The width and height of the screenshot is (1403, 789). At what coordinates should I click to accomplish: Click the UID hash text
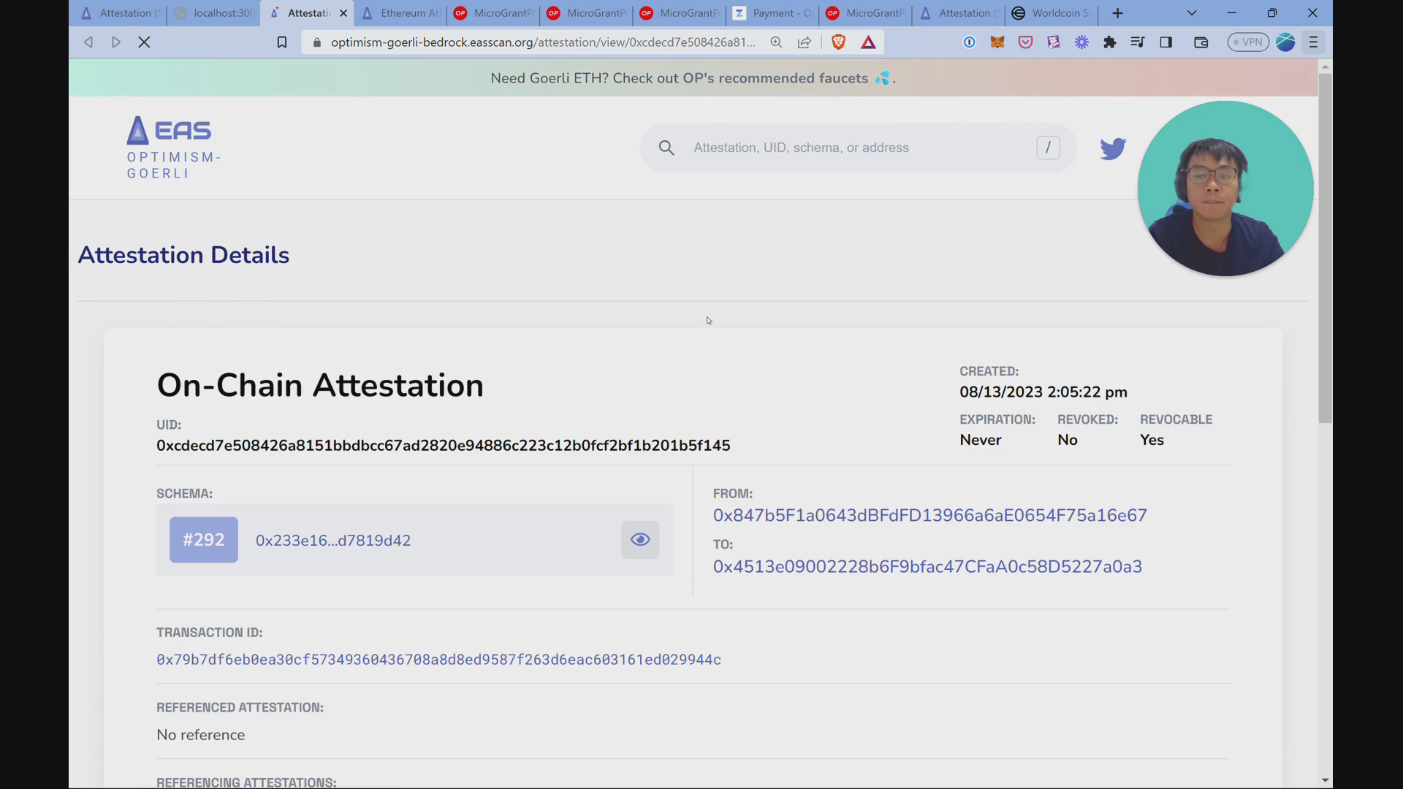(444, 446)
